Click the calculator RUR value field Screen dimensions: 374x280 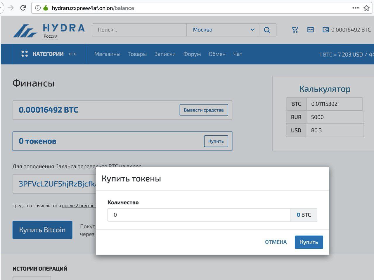click(x=335, y=117)
